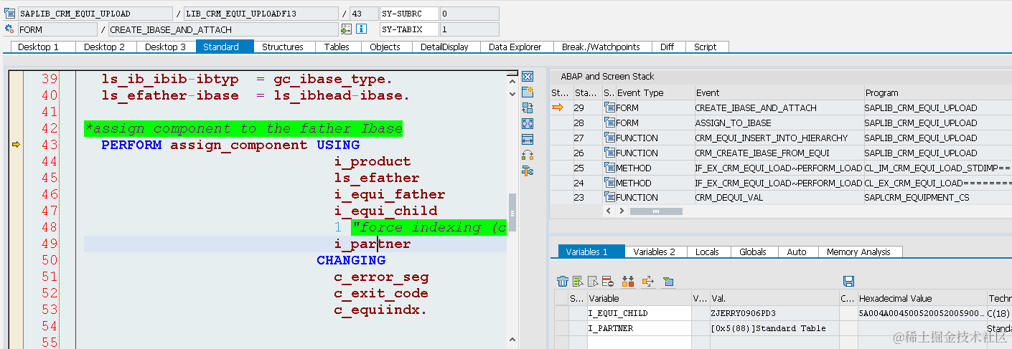
Task: Click the tool settings wrench icon beside the editor
Action: [x=528, y=171]
